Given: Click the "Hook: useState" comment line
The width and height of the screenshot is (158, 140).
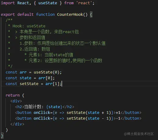Looking at the screenshot, I should pyautogui.click(x=29, y=26).
